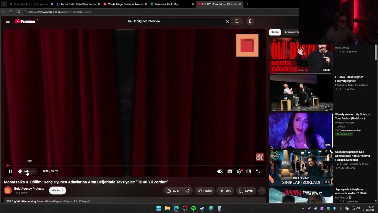378x213 pixels.
Task: Open Steam from the taskbar
Action: (x=202, y=208)
